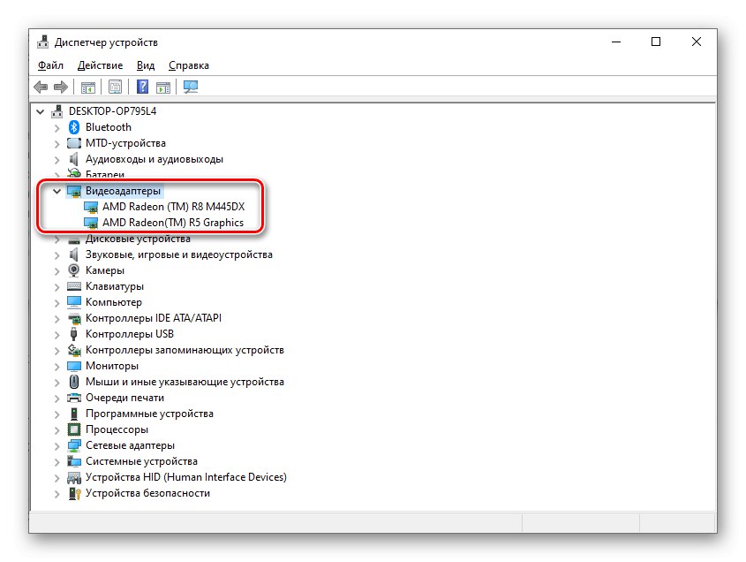Expand the Контроллеры IDE ATA/ATAPI category
Viewport: 746px width, 562px height.
[x=57, y=319]
